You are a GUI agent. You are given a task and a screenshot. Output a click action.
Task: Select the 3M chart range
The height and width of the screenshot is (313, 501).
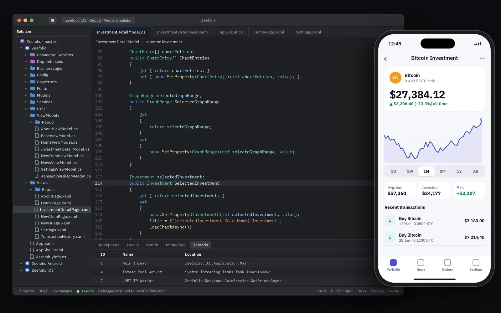443,171
